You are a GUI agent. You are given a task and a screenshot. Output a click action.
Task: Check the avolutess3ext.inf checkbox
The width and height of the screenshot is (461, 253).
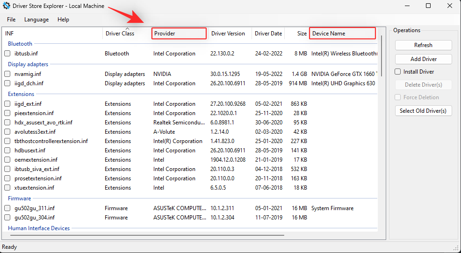(x=7, y=132)
